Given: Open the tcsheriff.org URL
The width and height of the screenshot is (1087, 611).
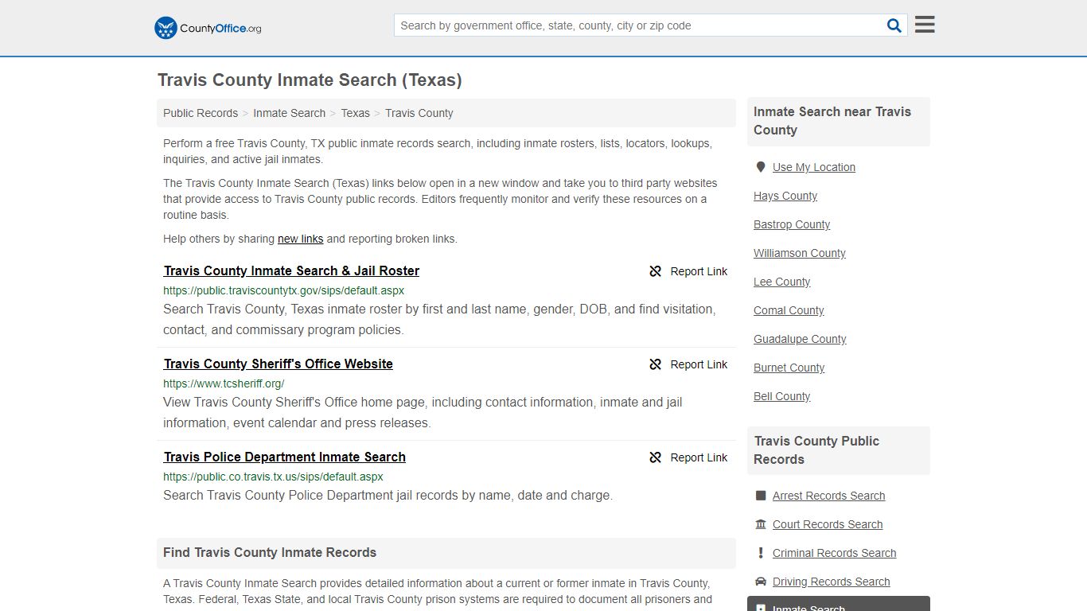Looking at the screenshot, I should (x=224, y=383).
